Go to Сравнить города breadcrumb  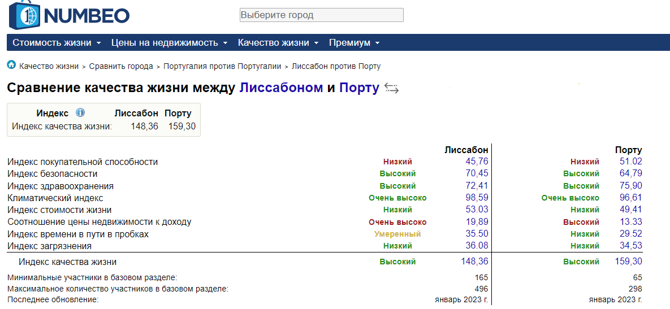(121, 66)
